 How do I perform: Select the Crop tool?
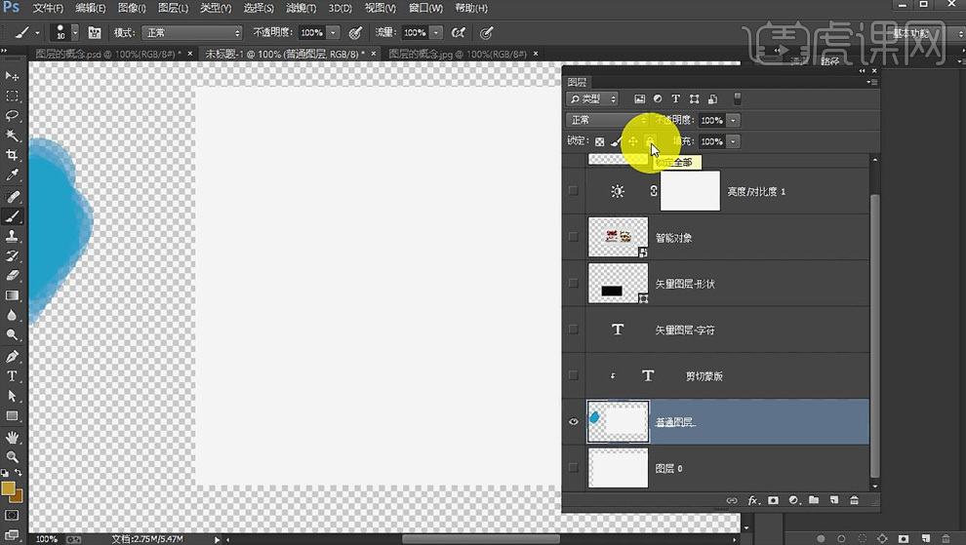click(12, 155)
